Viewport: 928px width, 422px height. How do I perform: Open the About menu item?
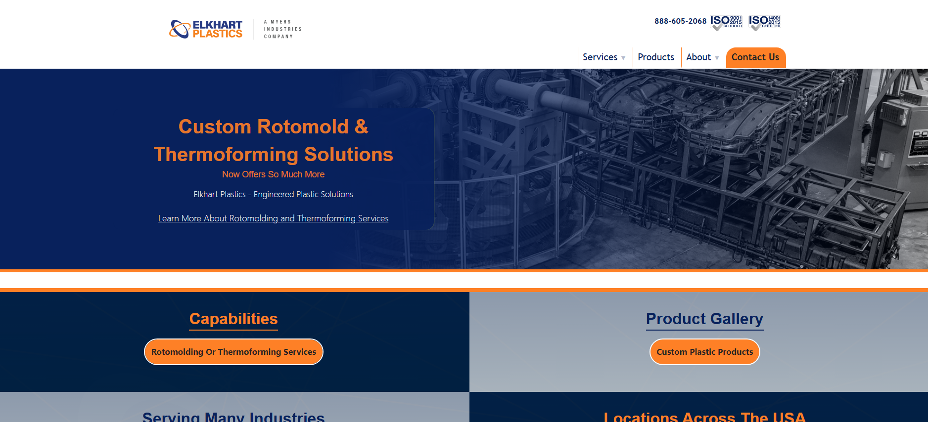(698, 57)
